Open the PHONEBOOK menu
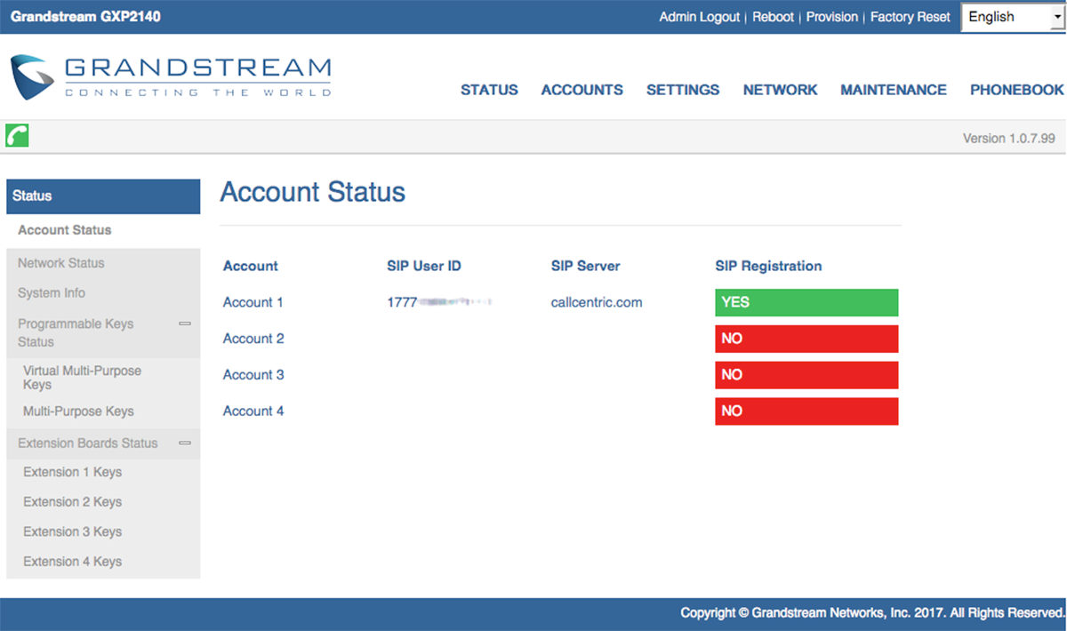Screen dimensions: 1067x631 [1017, 90]
